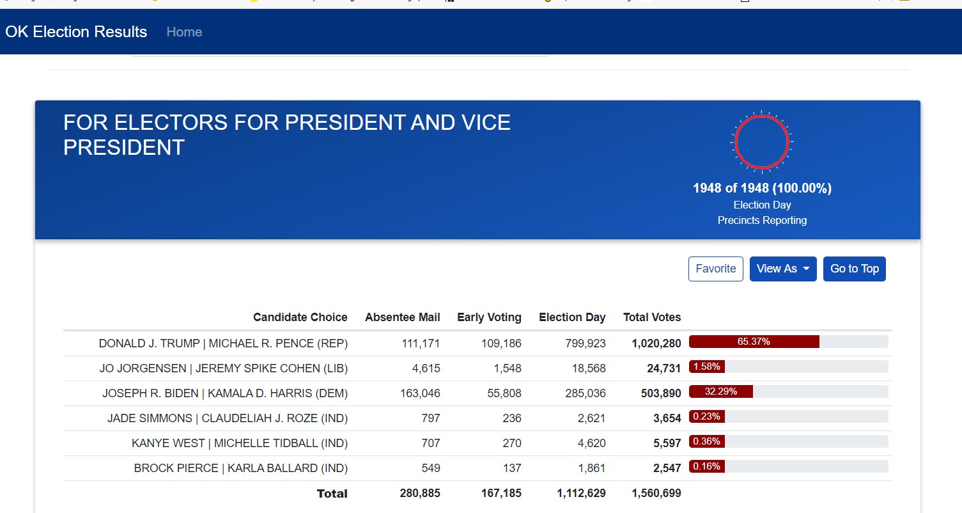
Task: Click total early voting 167,185
Action: click(x=501, y=493)
